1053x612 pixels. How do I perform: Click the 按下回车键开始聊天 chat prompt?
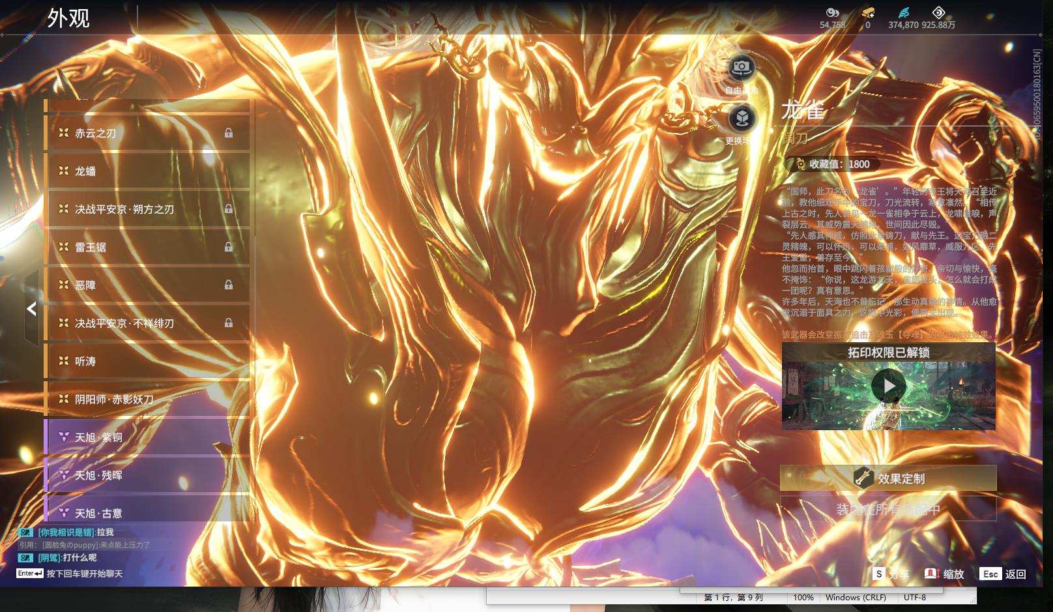coord(85,574)
